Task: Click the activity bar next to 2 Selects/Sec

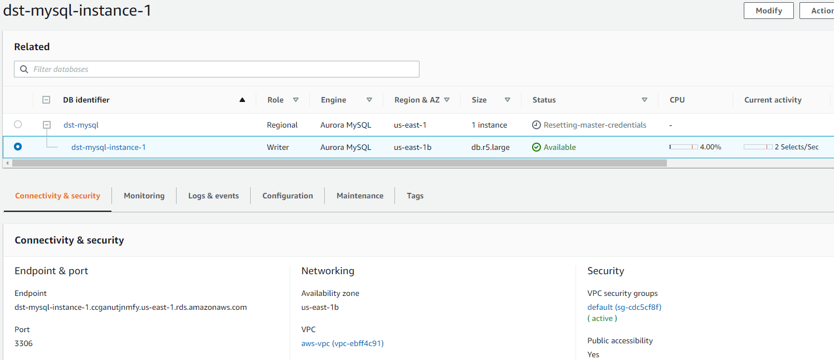Action: pos(758,147)
